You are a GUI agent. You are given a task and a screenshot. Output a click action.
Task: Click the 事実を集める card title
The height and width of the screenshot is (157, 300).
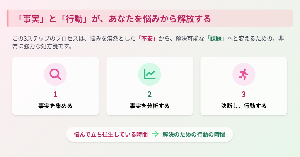55,106
